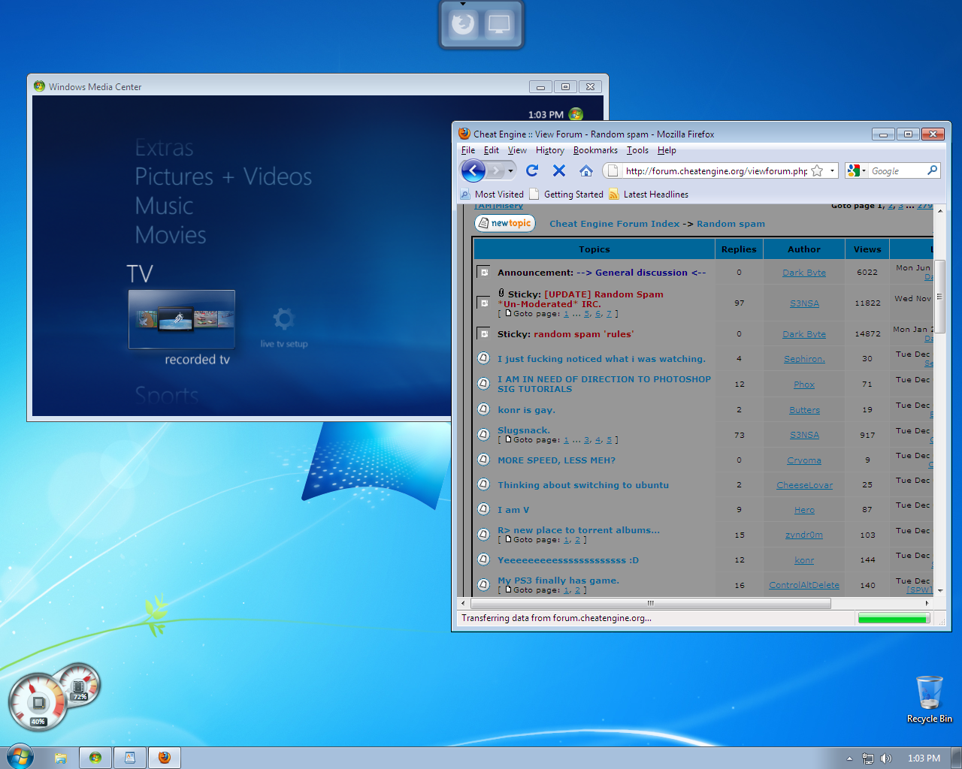Open the Google search engine selector

[x=857, y=171]
